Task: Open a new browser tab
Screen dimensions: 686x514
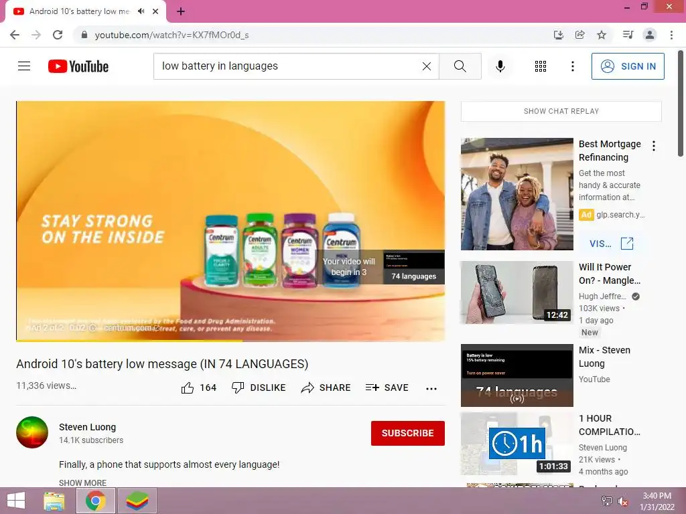Action: (181, 12)
